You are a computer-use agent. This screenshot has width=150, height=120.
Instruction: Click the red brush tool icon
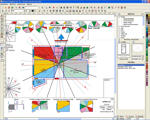(115, 7)
